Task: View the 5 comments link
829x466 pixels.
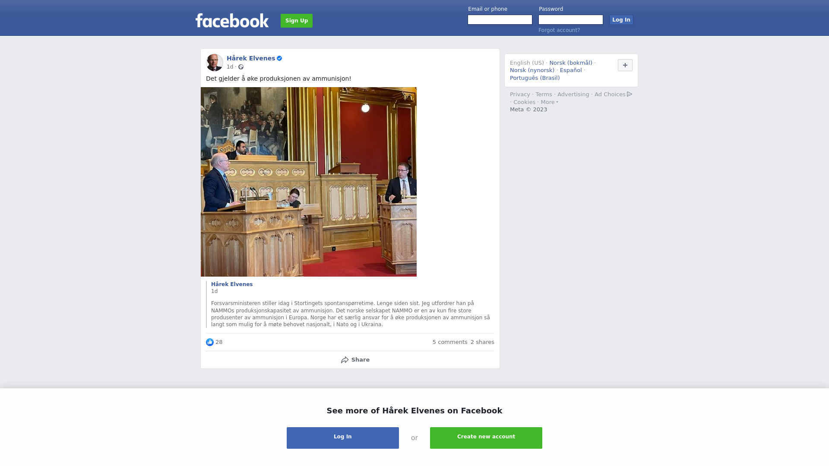Action: pyautogui.click(x=450, y=342)
